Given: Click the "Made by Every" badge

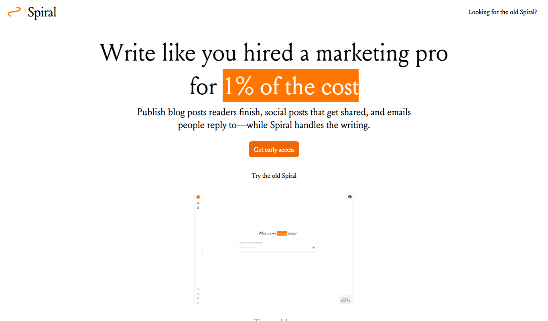Looking at the screenshot, I should (x=346, y=300).
